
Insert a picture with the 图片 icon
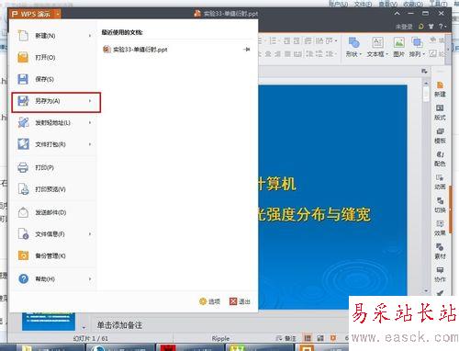[x=398, y=42]
